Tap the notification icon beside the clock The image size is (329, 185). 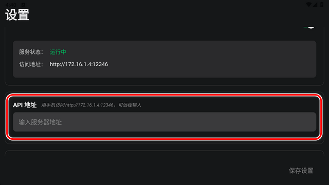point(23,5)
